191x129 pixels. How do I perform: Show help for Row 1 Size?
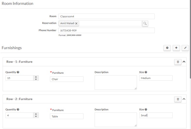click(146, 72)
